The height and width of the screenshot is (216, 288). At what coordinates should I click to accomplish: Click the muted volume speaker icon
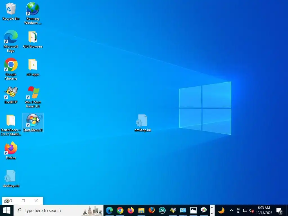pos(251,210)
